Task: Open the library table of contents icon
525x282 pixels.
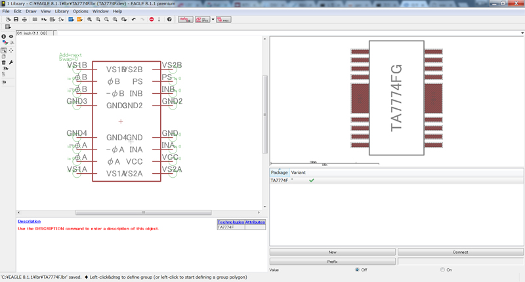Action: tap(35, 20)
